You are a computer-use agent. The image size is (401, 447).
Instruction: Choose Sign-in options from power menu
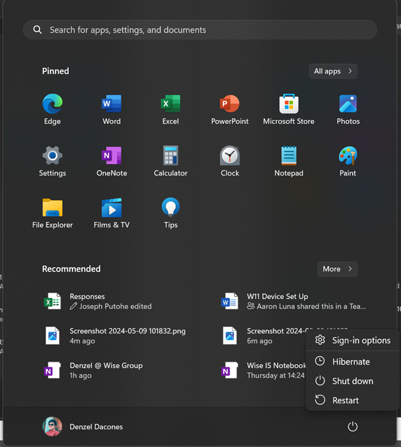pos(353,340)
